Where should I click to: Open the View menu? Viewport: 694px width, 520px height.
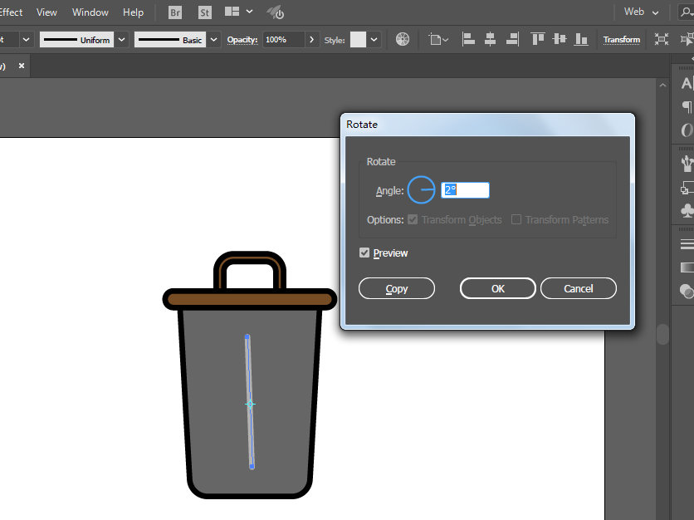[x=46, y=12]
